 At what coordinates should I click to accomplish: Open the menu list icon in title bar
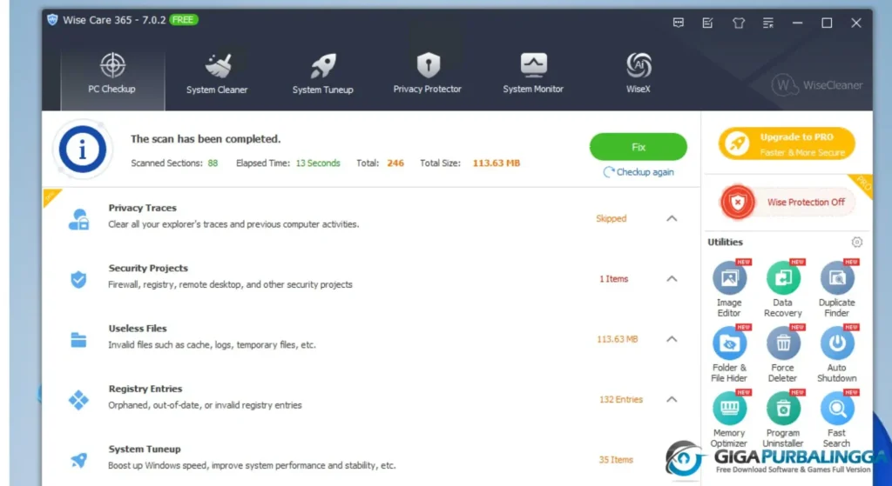(x=768, y=23)
